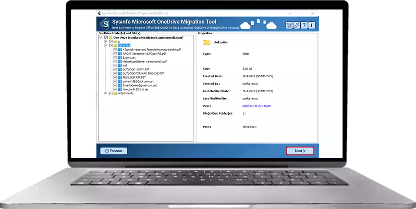Screen dimensions: 416x209
Task: Uncheck the Export.pst checkbox
Action: coord(115,57)
